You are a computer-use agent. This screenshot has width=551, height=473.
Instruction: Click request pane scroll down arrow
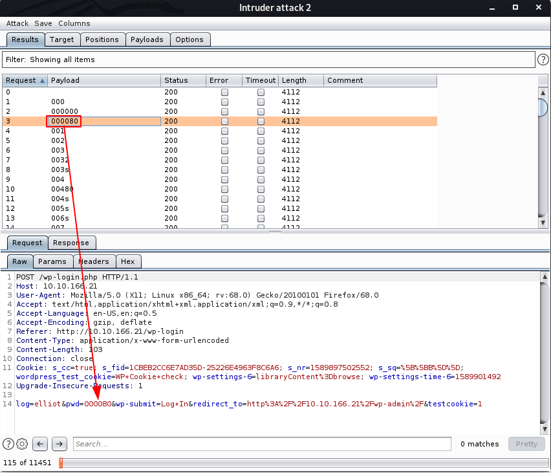tap(545, 429)
